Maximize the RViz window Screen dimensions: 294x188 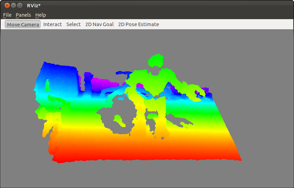click(20, 5)
